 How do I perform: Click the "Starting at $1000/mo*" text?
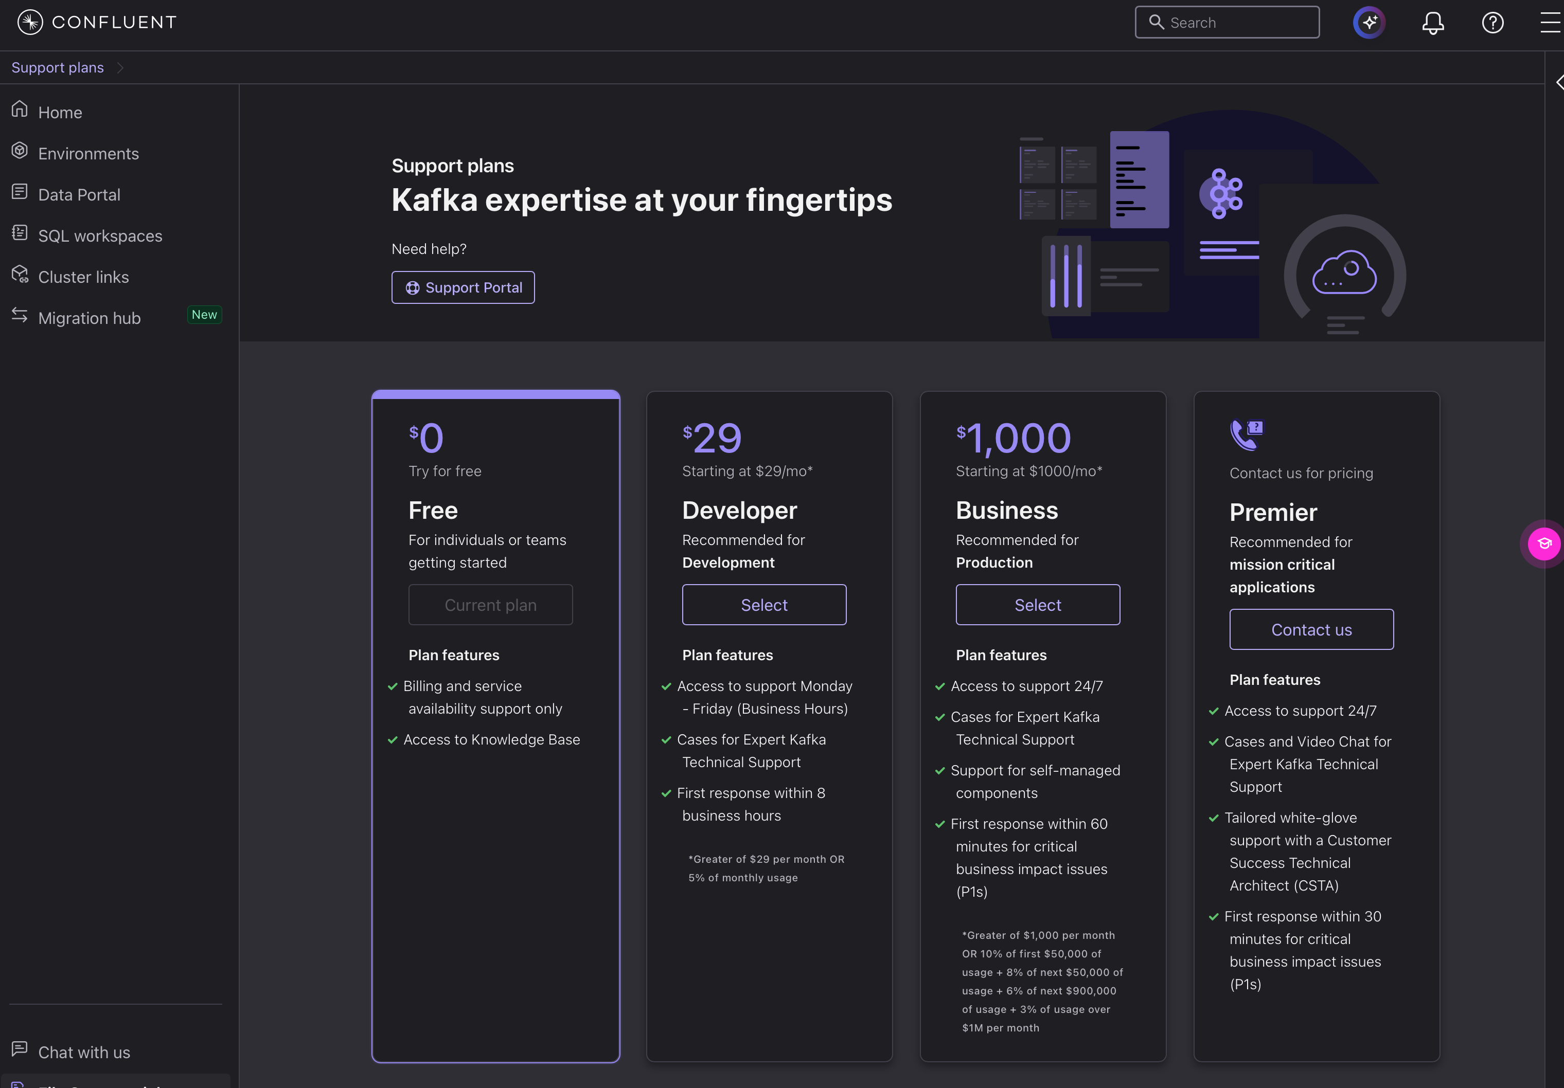coord(1028,471)
